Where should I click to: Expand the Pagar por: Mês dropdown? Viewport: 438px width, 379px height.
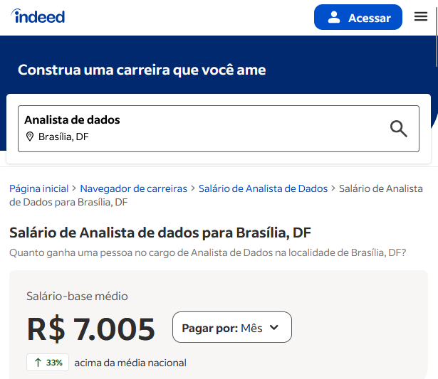tap(232, 327)
